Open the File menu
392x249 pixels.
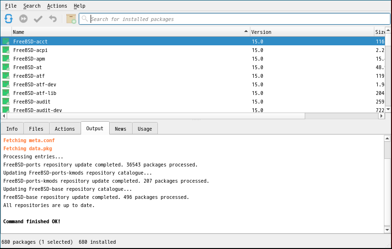[10, 6]
